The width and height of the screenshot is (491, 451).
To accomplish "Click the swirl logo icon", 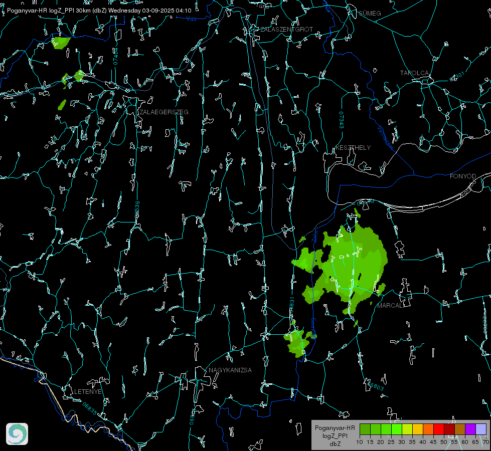I will pyautogui.click(x=17, y=434).
